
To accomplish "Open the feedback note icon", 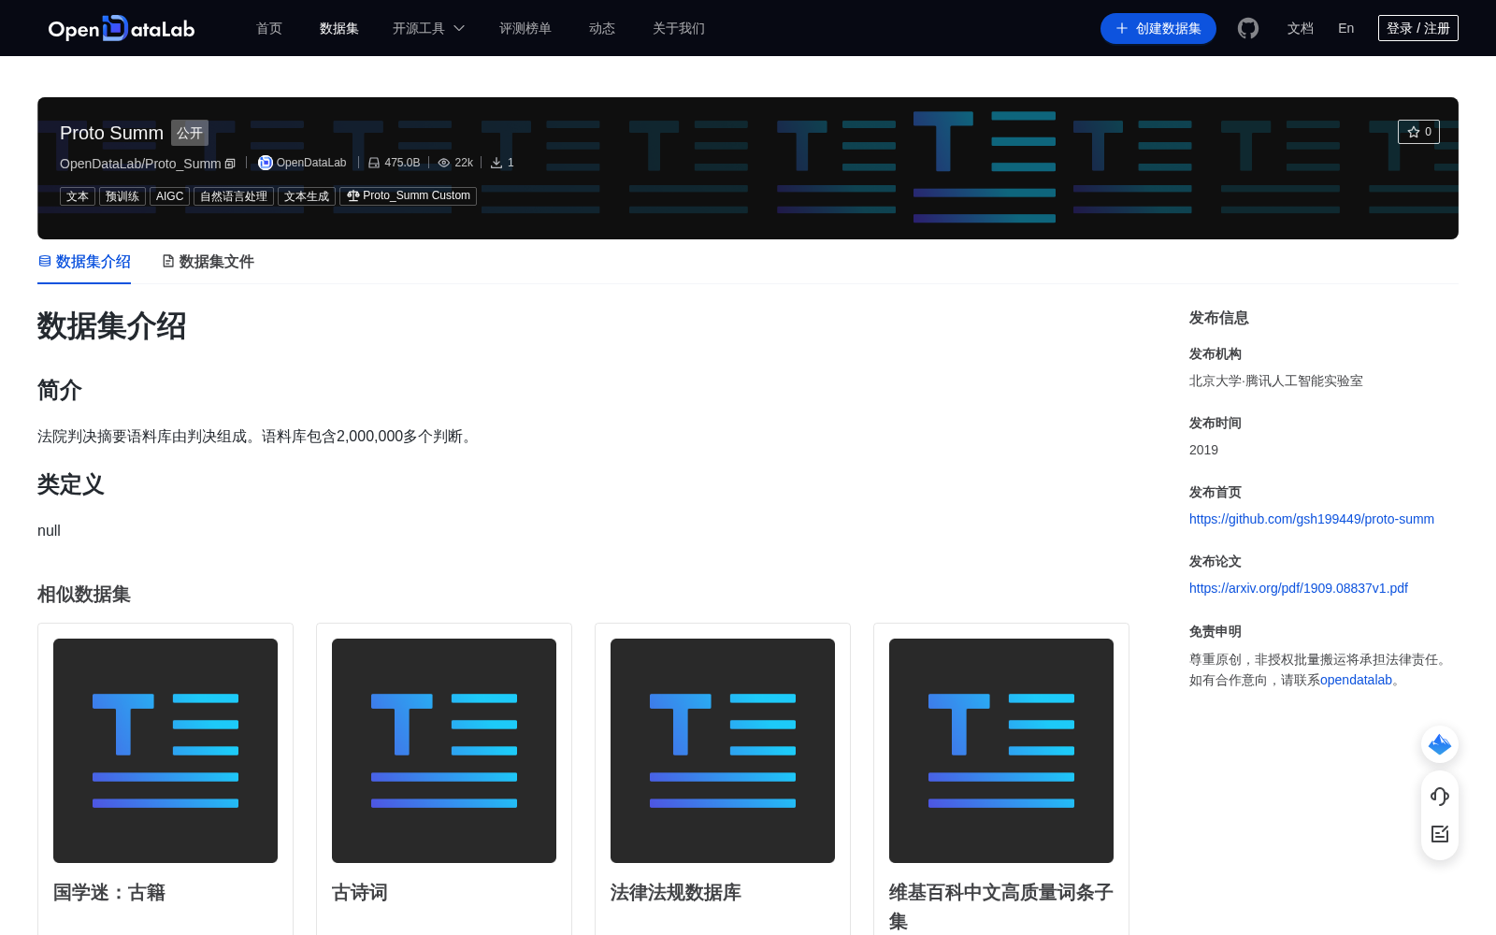I will click(x=1440, y=834).
